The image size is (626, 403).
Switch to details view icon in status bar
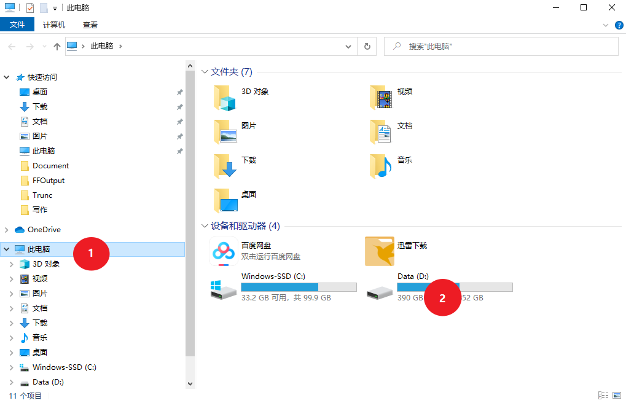point(603,396)
